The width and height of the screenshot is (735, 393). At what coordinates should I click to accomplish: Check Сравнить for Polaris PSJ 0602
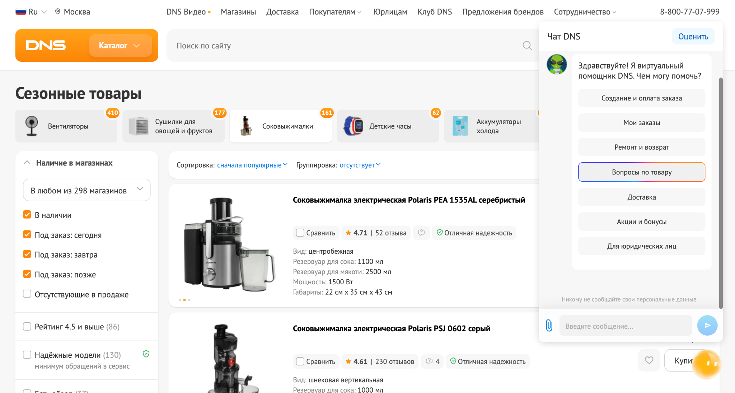coord(300,361)
